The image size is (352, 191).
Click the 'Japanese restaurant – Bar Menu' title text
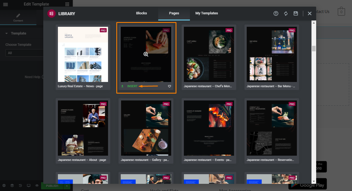271,86
